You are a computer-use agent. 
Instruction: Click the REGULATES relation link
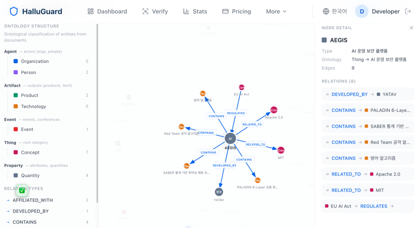[374, 206]
